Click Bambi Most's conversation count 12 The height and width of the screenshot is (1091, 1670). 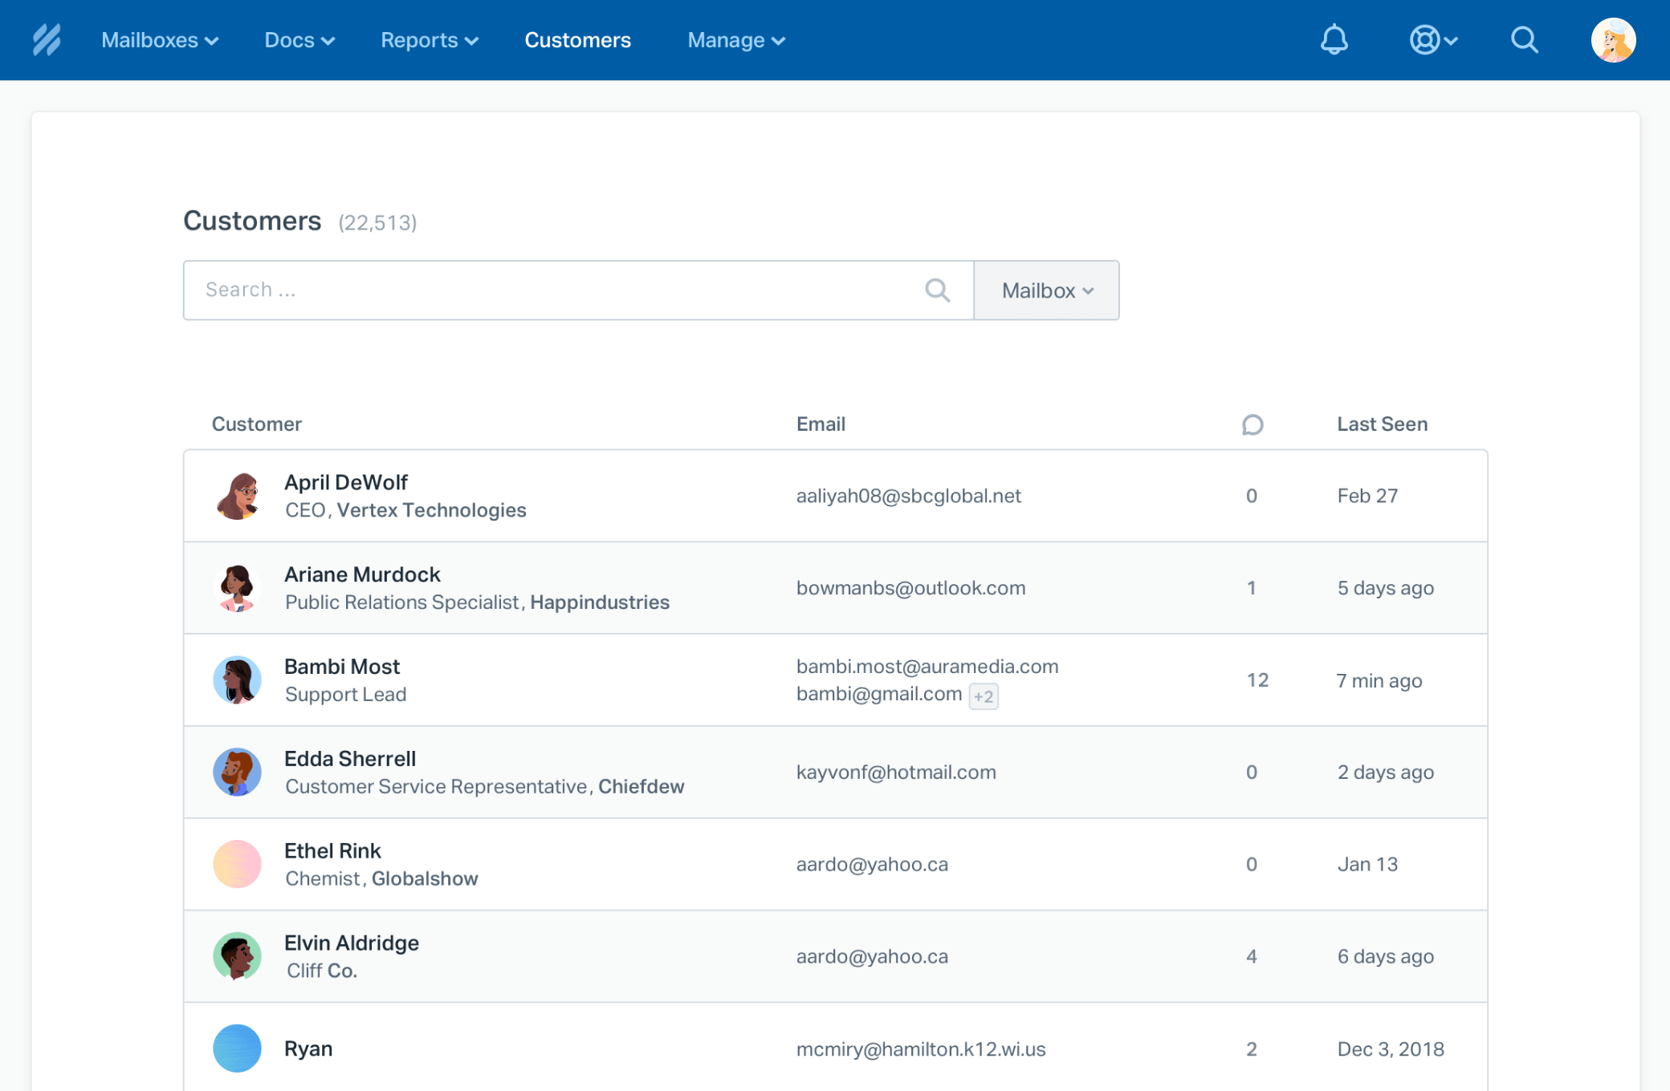[1257, 680]
